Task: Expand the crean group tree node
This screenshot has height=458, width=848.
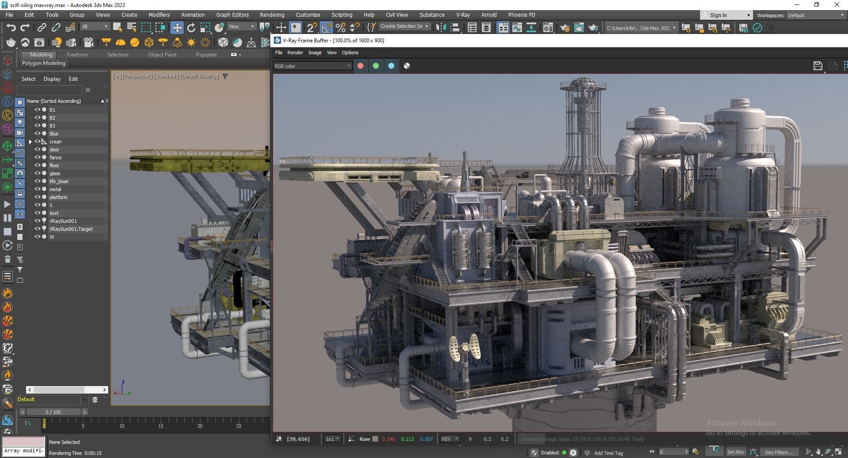Action: tap(30, 142)
